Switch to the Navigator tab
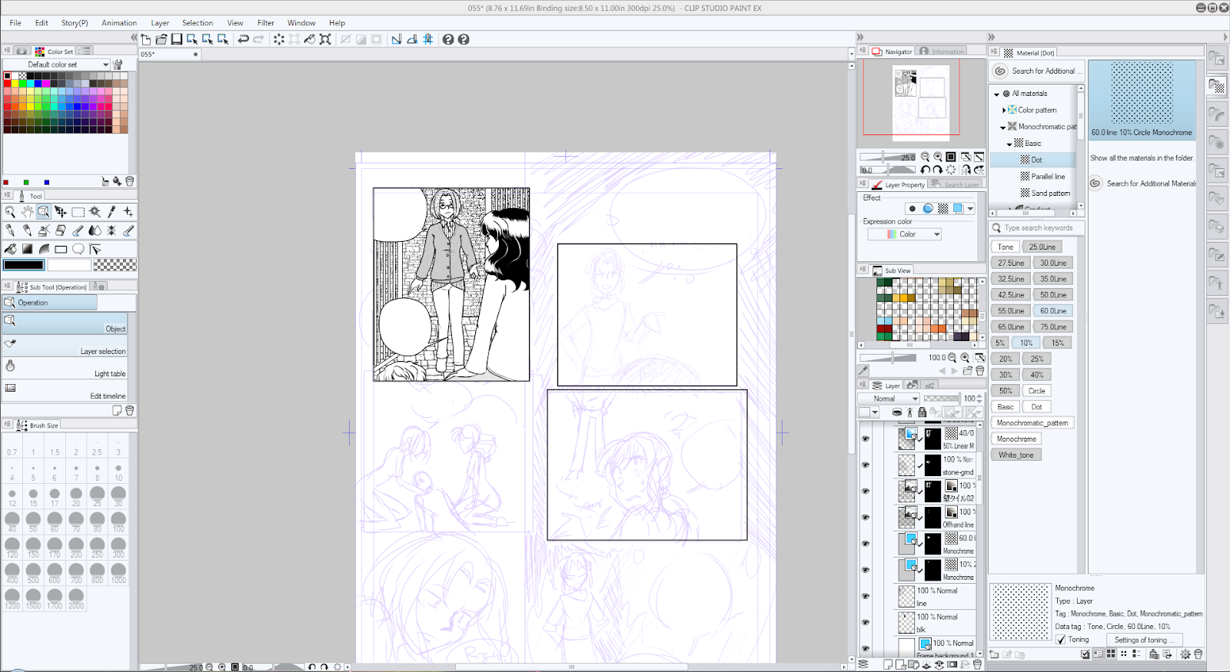Viewport: 1230px width, 672px height. click(x=893, y=51)
